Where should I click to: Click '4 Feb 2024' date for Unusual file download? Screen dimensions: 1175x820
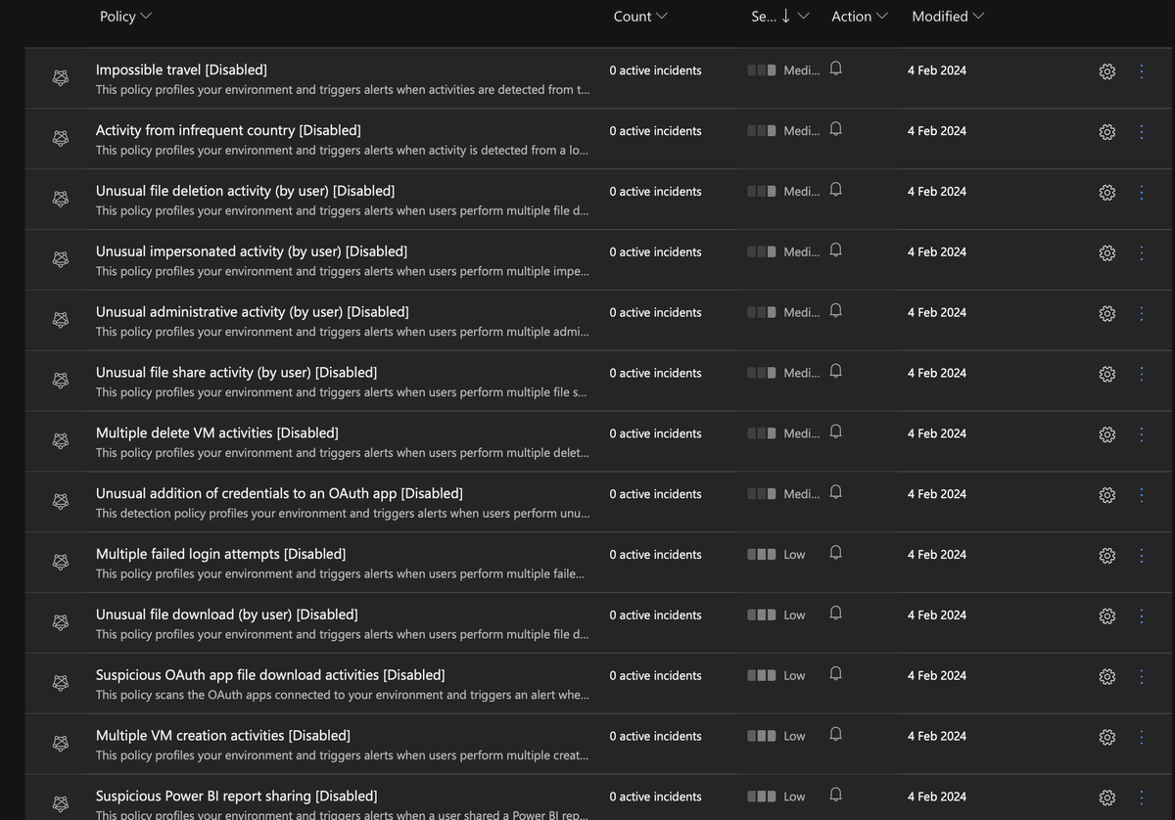936,615
